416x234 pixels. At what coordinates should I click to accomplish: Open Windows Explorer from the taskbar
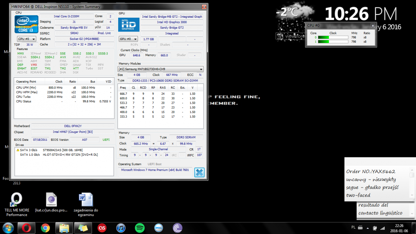[x=64, y=228]
